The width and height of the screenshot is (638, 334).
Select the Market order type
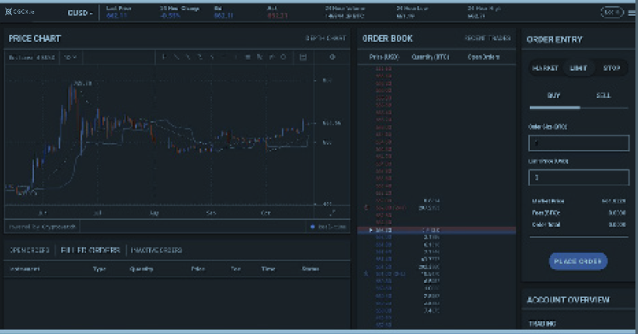[545, 68]
